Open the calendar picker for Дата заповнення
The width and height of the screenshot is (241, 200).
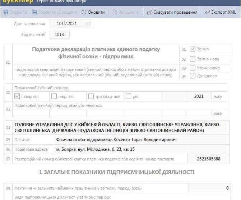88,24
